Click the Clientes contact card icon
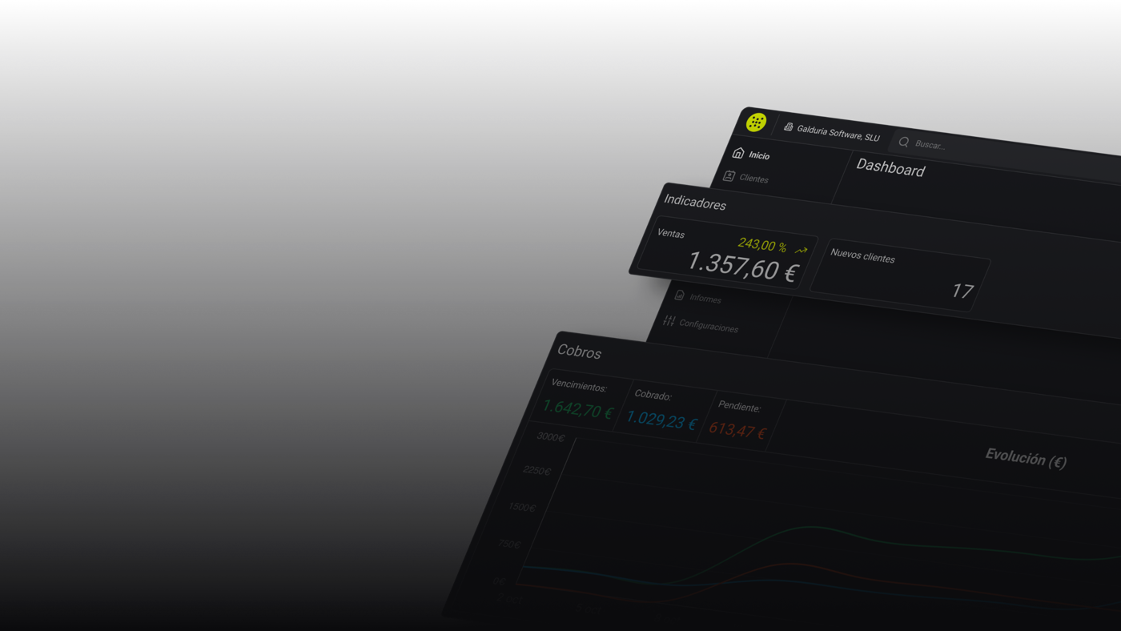The image size is (1121, 631). pos(729,176)
